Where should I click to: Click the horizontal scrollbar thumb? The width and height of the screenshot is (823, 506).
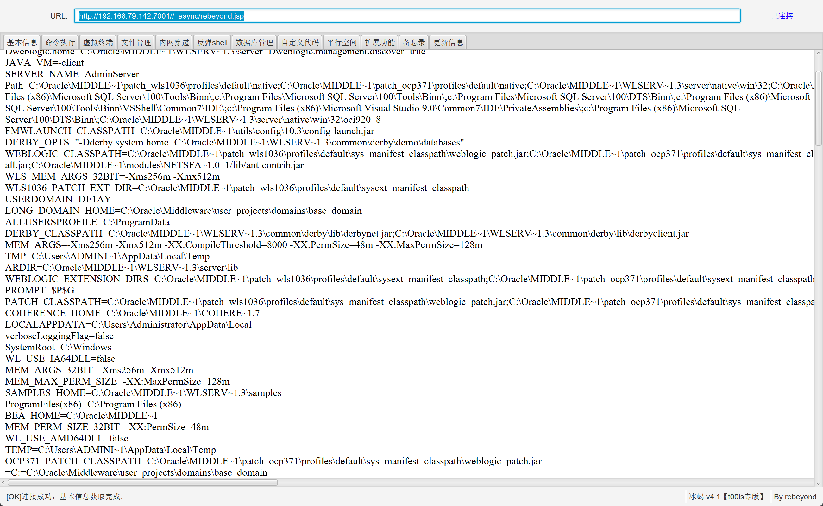[x=142, y=483]
